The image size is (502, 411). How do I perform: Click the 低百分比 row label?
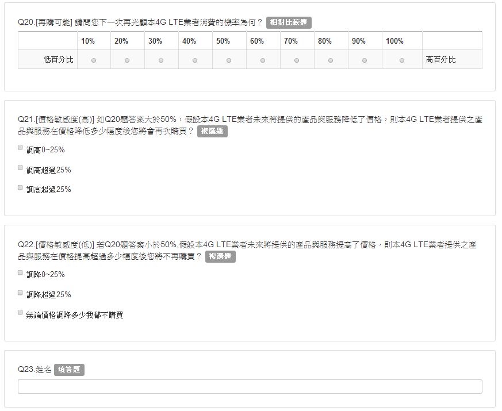59,60
